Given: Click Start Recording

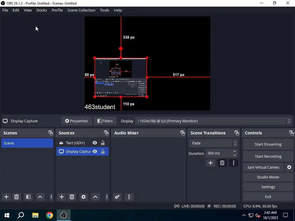Looking at the screenshot, I should (x=268, y=156).
